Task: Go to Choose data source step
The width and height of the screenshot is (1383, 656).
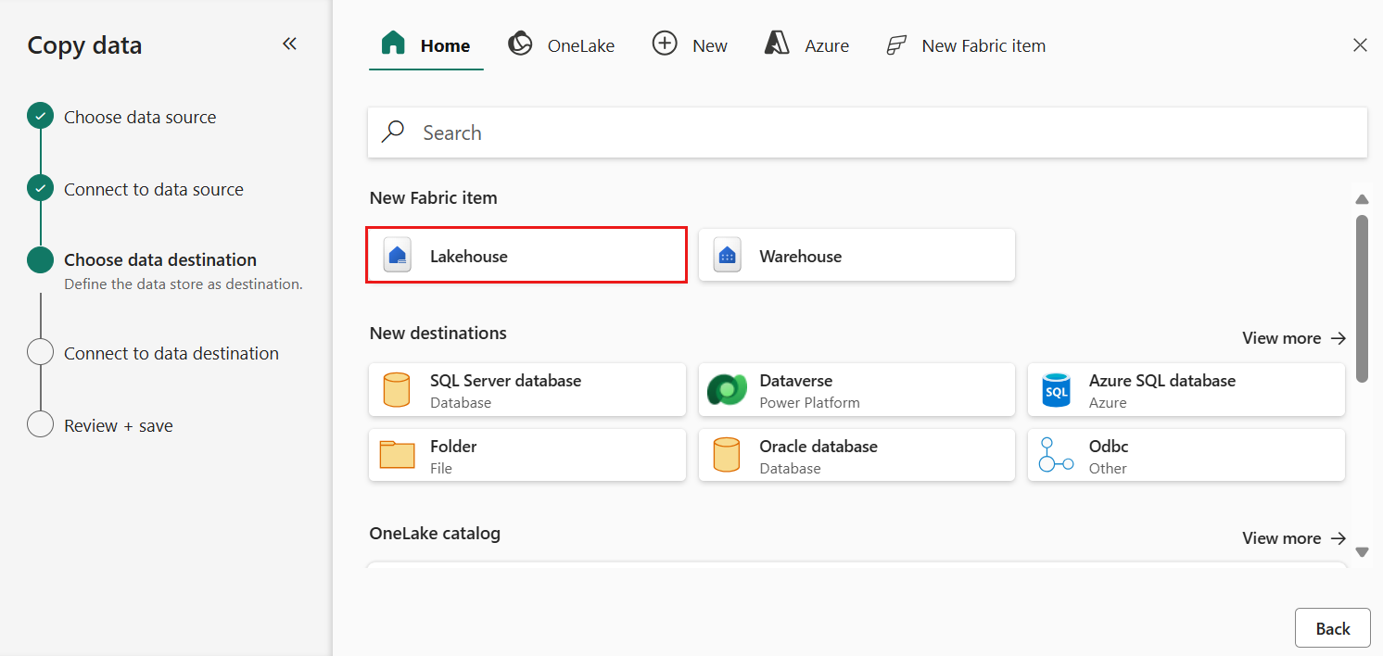Action: tap(140, 118)
